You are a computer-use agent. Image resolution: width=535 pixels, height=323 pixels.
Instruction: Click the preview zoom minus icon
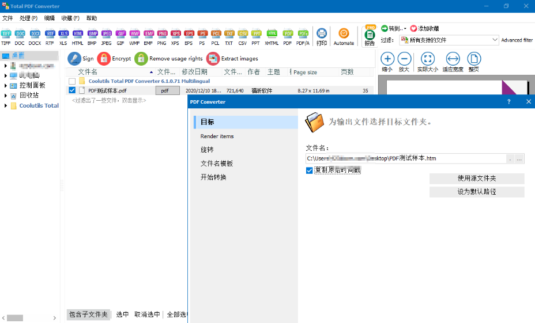coord(404,59)
